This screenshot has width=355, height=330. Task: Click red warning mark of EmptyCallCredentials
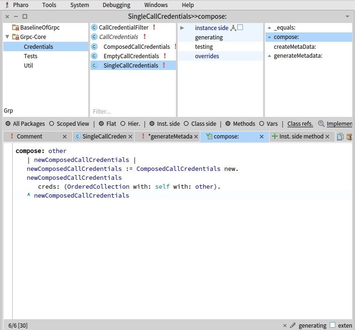(x=165, y=56)
